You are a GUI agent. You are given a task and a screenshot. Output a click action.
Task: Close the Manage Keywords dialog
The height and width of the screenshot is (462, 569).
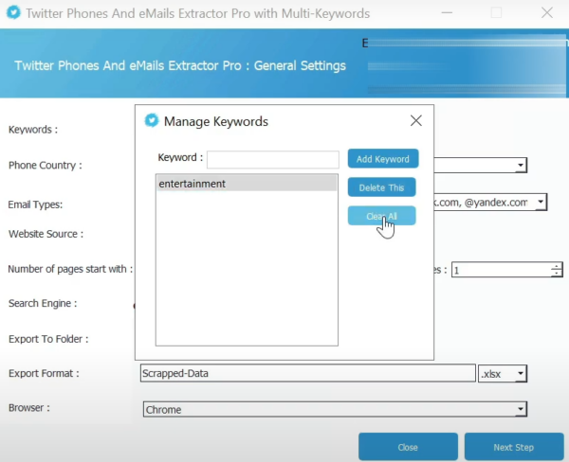tap(415, 121)
